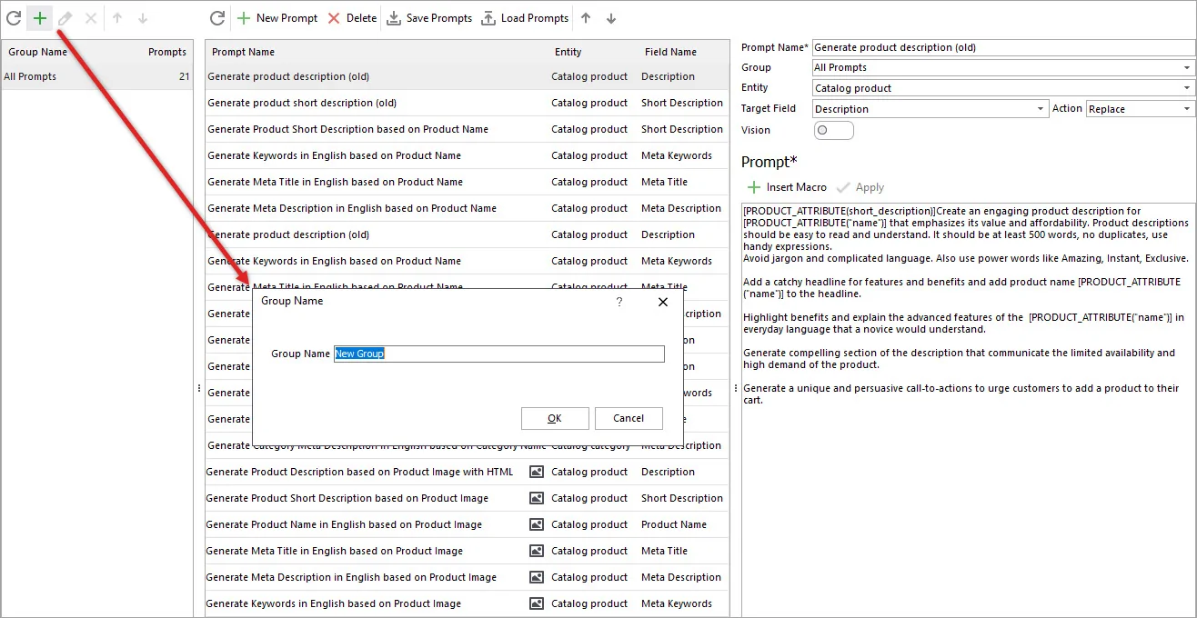
Task: Cancel the Group Name dialog
Action: [629, 418]
